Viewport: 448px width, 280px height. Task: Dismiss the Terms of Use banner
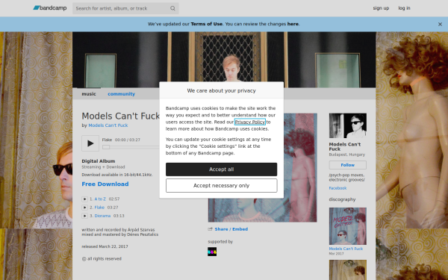coord(440,25)
